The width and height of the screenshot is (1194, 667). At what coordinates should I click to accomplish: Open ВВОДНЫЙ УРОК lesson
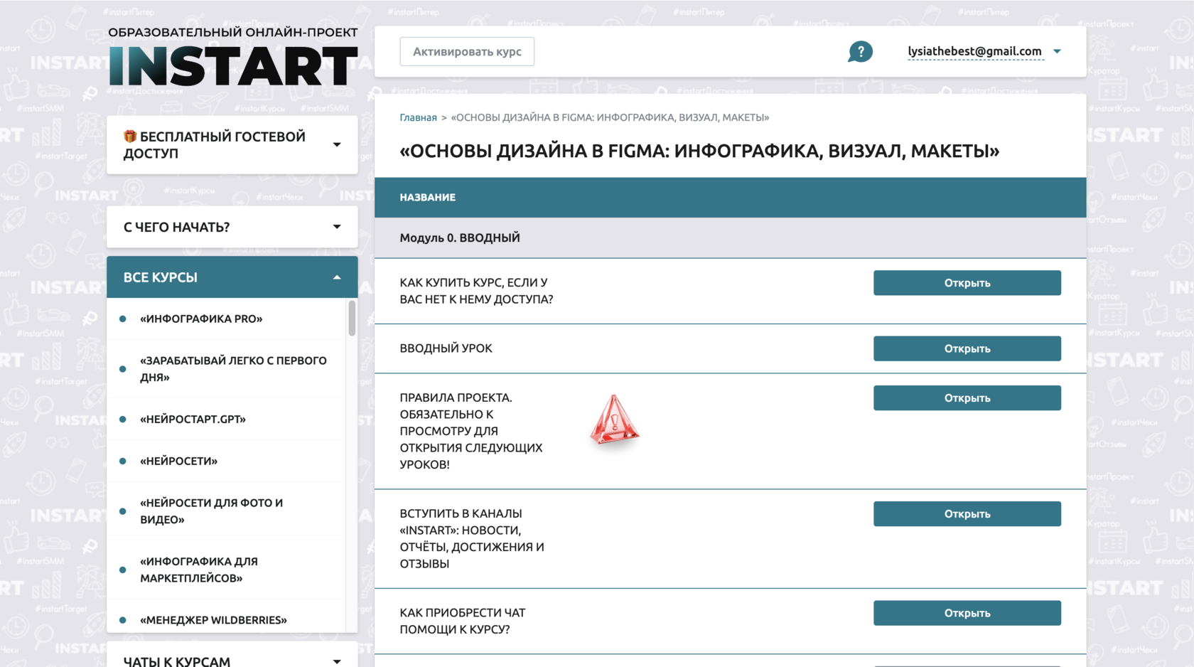click(967, 348)
